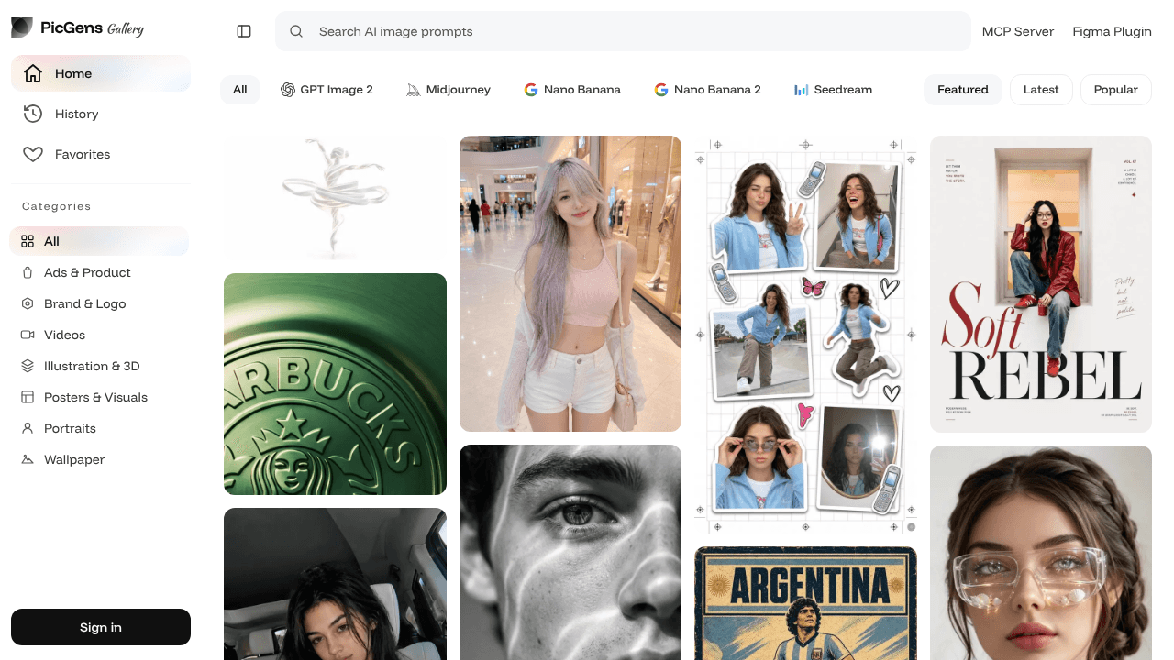The image size is (1174, 660).
Task: Click the search magnifier icon
Action: (x=296, y=31)
